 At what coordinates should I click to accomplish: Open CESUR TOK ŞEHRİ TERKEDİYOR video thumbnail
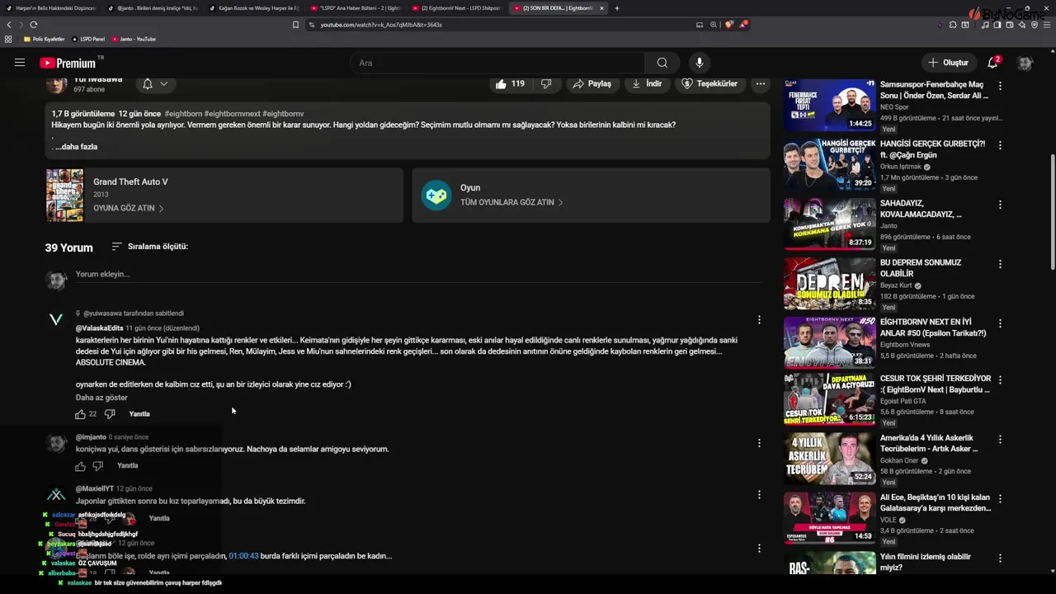[829, 399]
